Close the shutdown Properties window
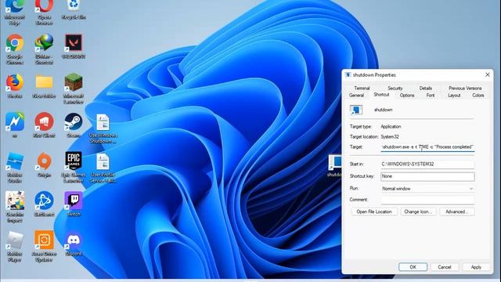Viewport: 501px width, 282px height. click(x=487, y=75)
